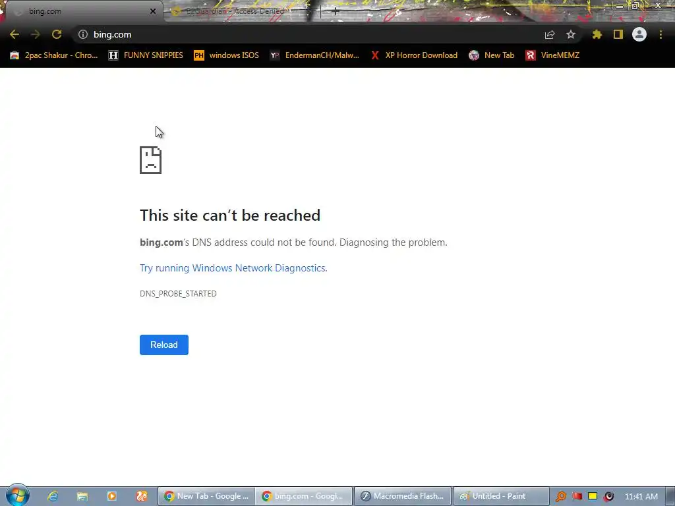The width and height of the screenshot is (675, 506).
Task: Launch Internet Explorer from the taskbar
Action: point(53,496)
